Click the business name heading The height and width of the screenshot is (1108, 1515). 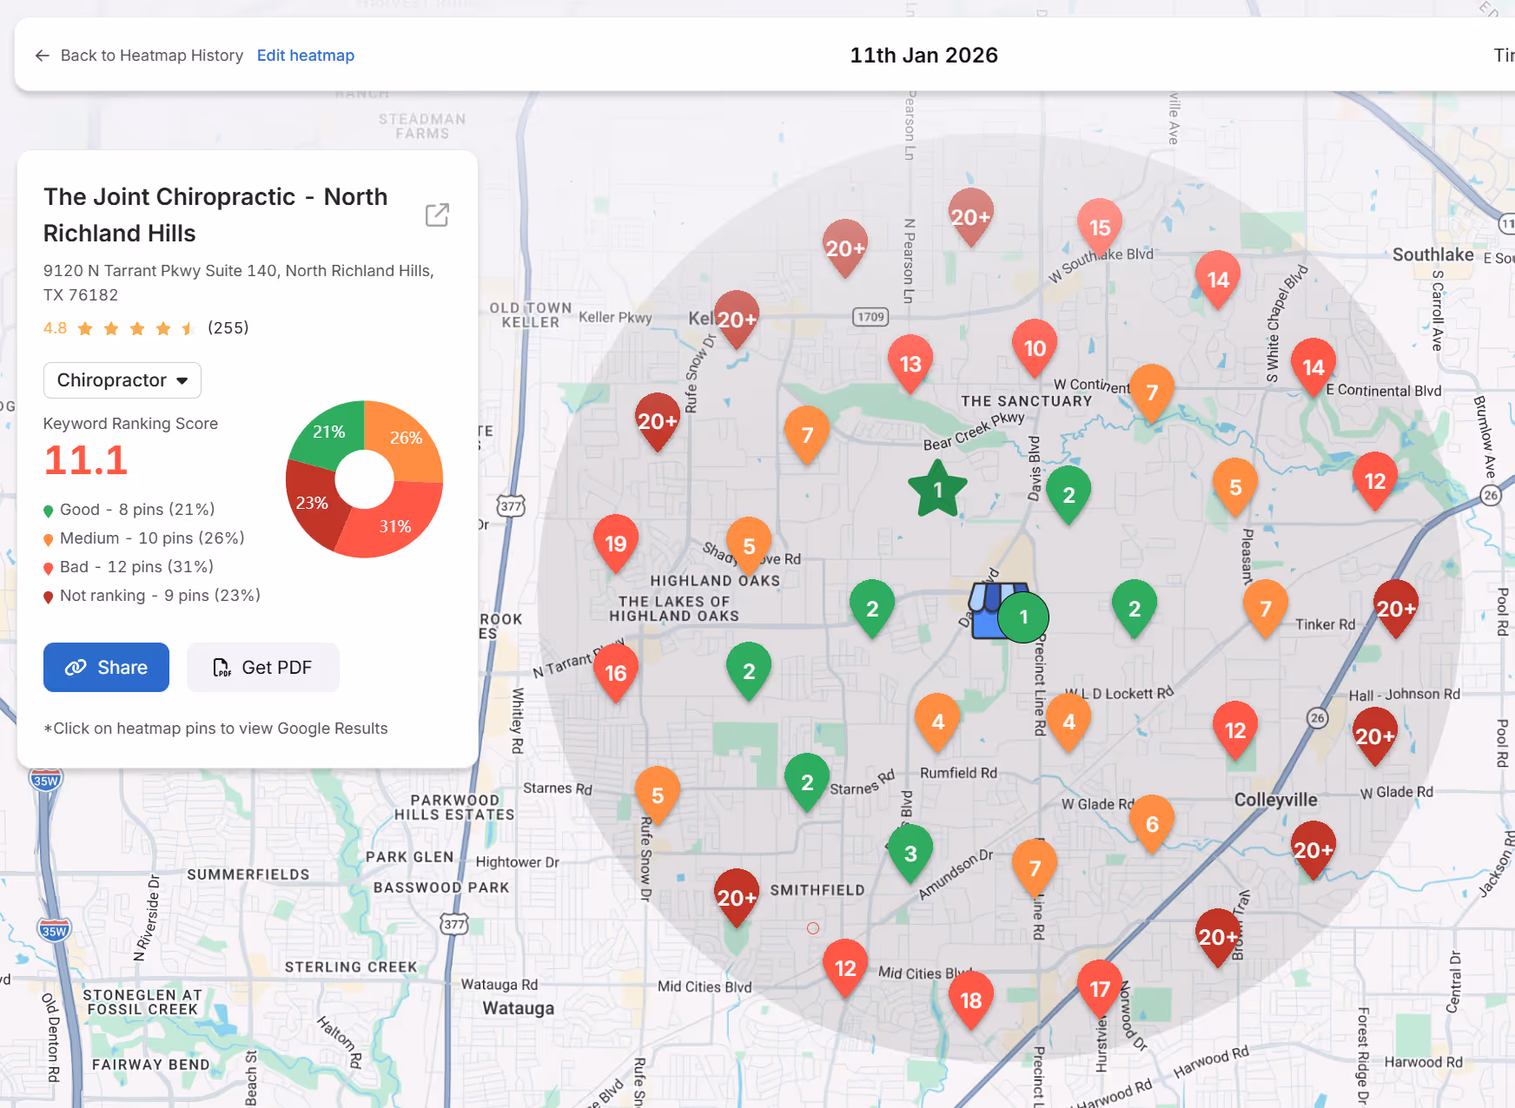click(215, 214)
